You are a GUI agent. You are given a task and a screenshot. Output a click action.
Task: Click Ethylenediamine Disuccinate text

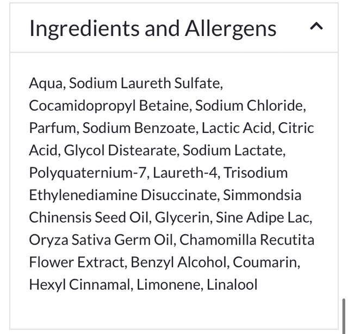coord(123,195)
